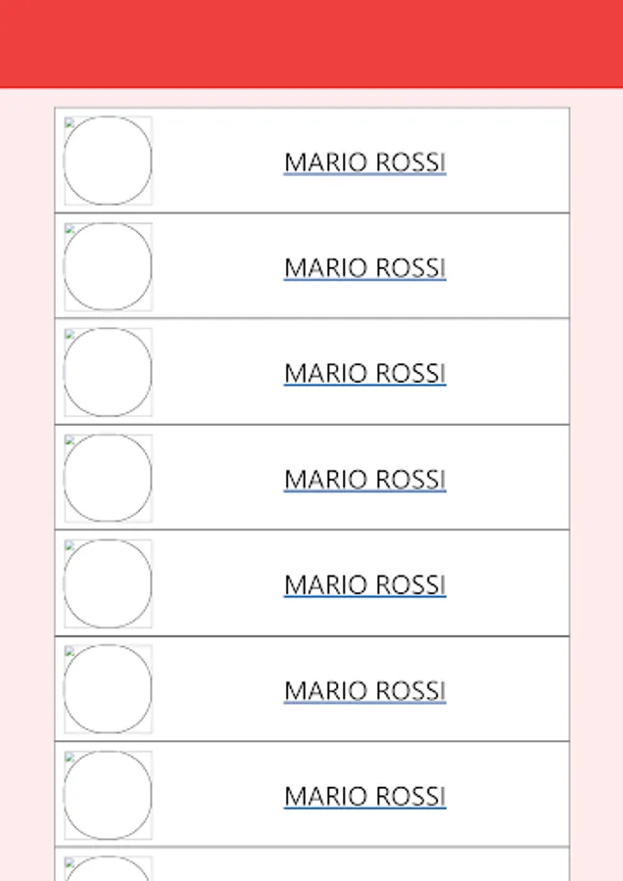
Task: Select the second row's avatar placeholder
Action: click(x=108, y=266)
